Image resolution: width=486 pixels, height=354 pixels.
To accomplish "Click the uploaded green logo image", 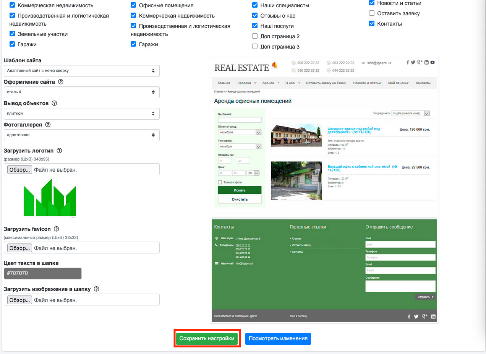I will (x=50, y=198).
